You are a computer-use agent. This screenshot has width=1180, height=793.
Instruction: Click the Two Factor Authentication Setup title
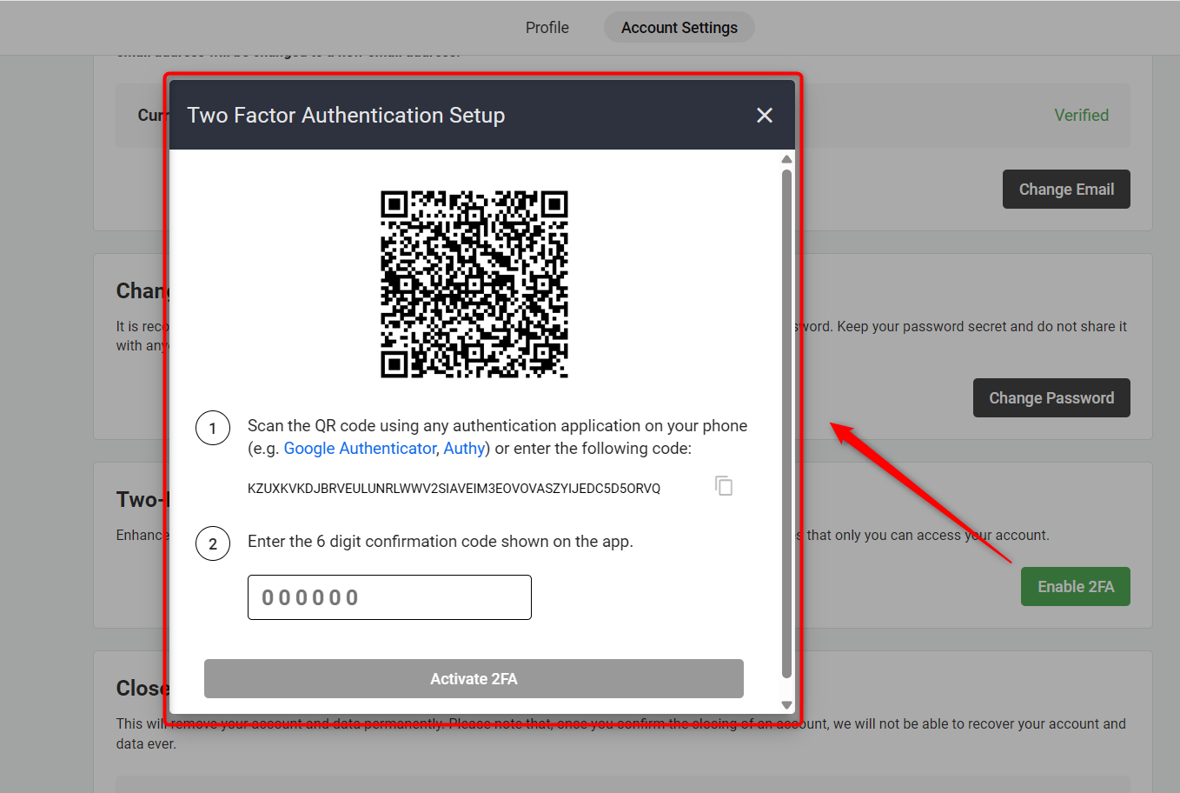346,116
